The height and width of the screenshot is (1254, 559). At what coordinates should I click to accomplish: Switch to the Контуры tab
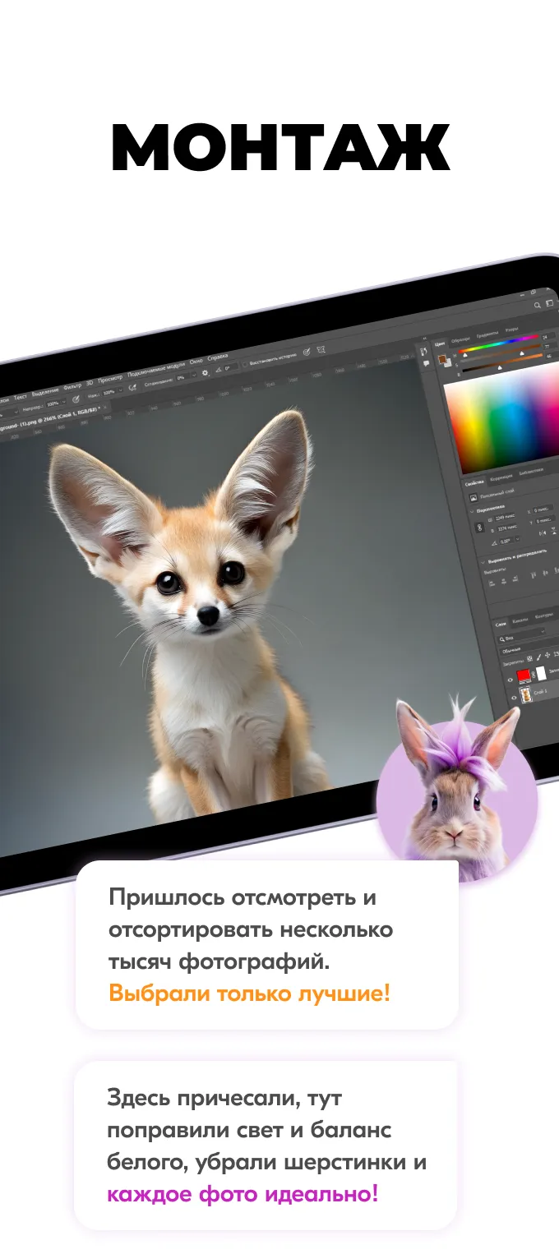tap(544, 615)
